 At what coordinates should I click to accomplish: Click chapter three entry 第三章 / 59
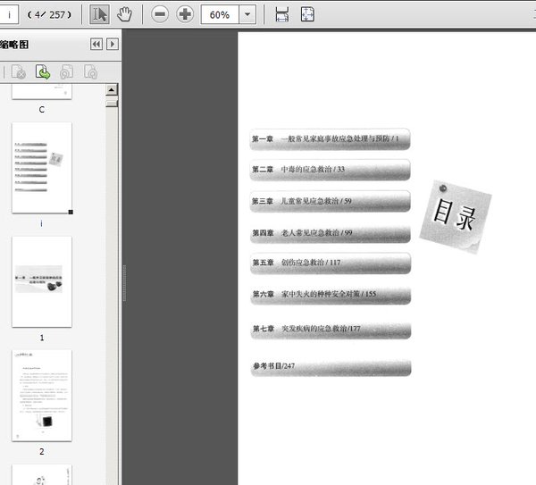point(330,201)
